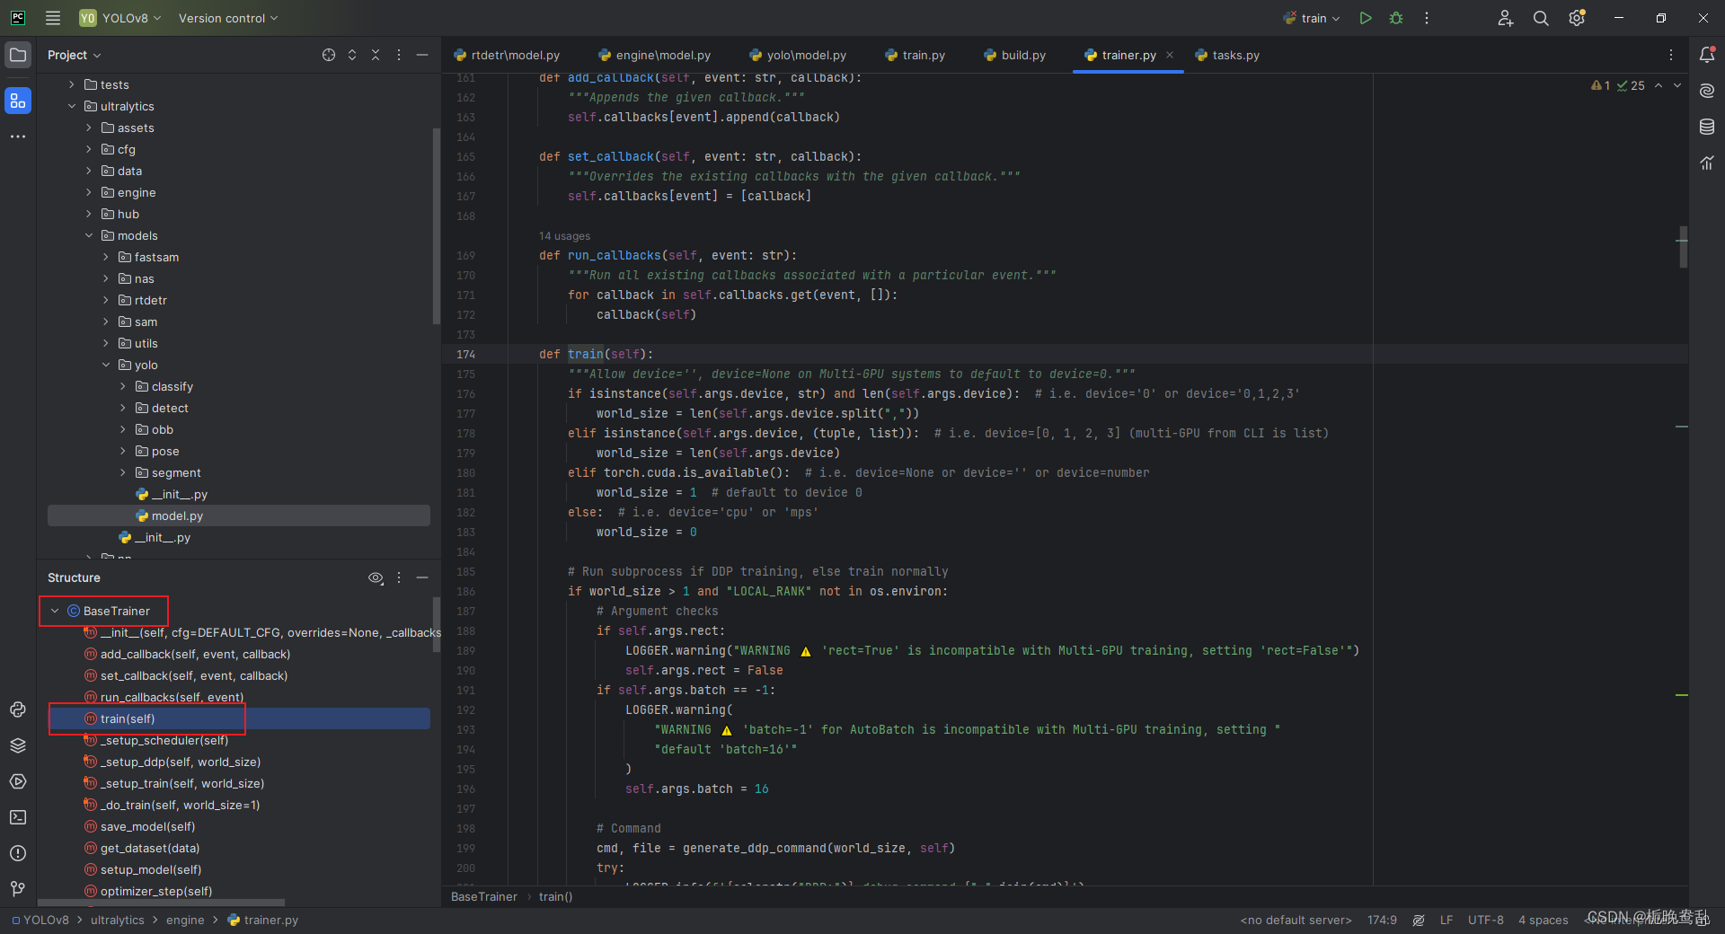Open editor tabs kebab menu
Viewport: 1725px width, 934px height.
pos(1671,55)
